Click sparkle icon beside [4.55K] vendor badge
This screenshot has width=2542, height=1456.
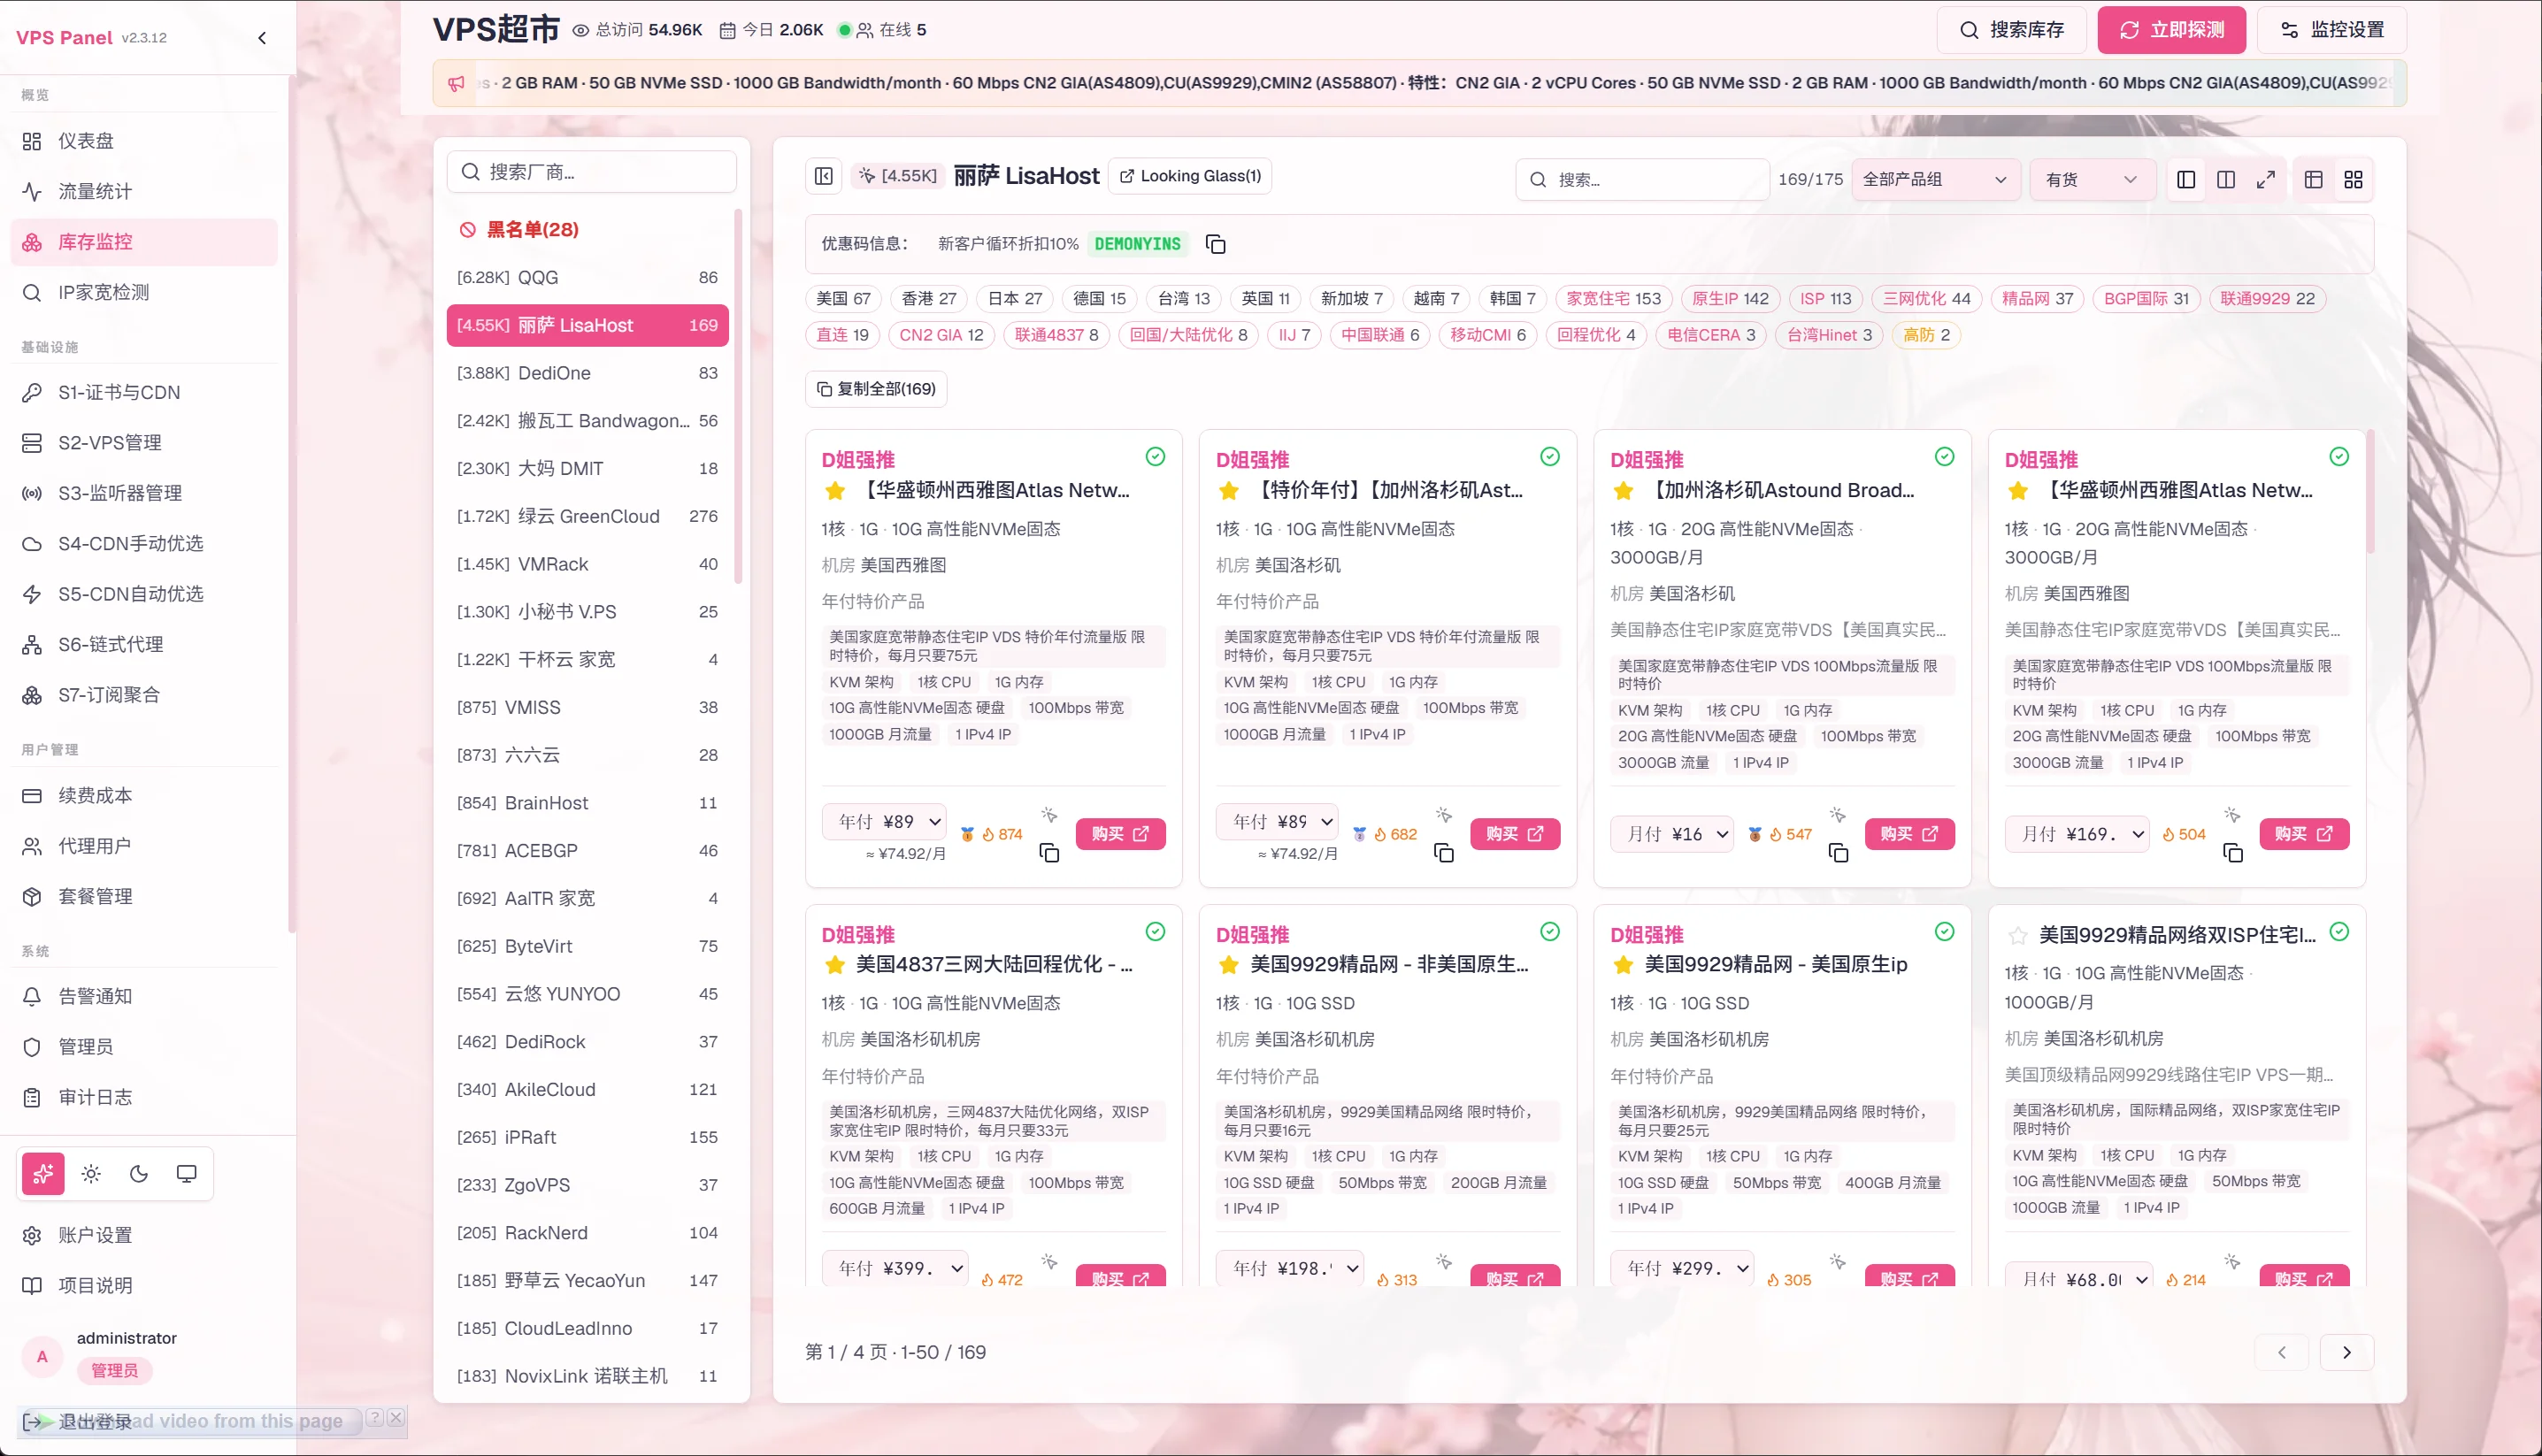point(867,176)
